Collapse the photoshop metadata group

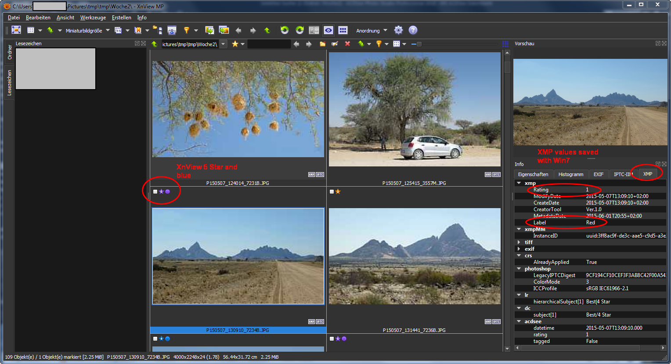519,269
